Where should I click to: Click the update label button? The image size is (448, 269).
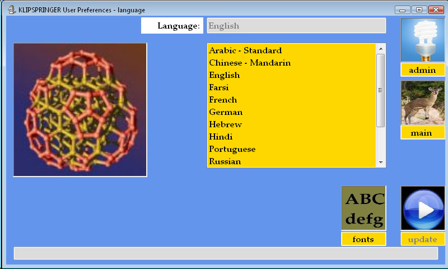pos(423,239)
